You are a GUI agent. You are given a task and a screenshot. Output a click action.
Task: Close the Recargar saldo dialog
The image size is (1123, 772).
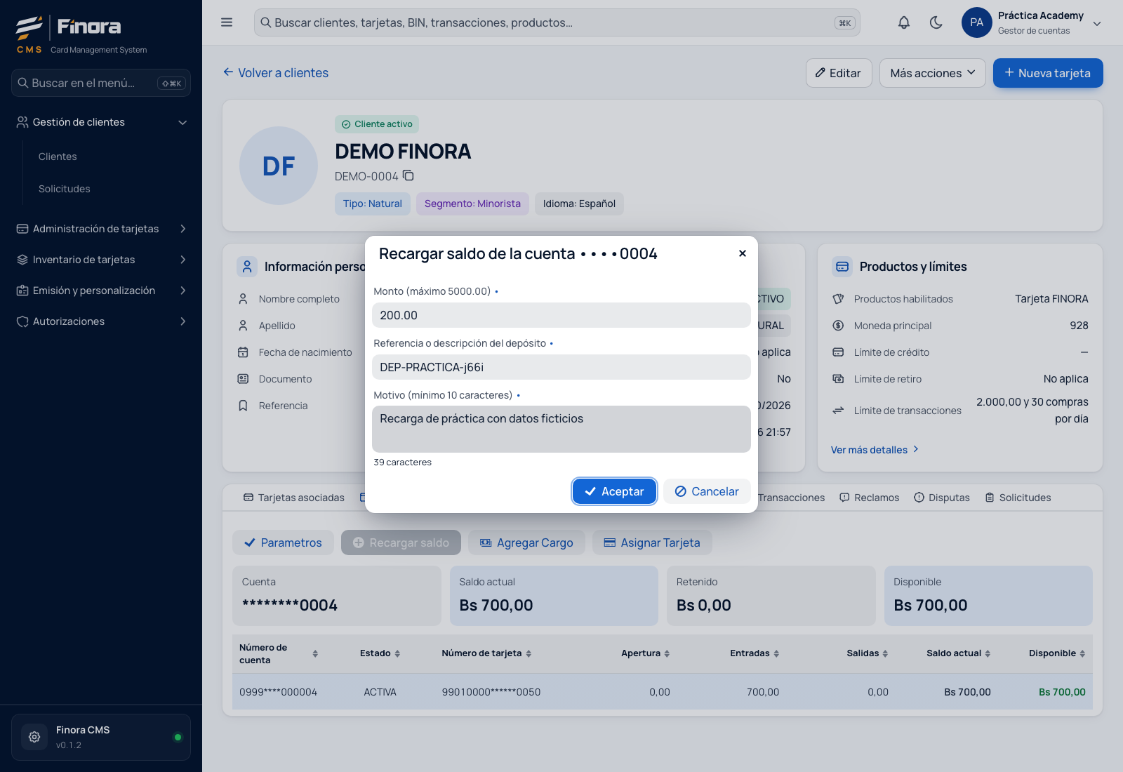742,253
